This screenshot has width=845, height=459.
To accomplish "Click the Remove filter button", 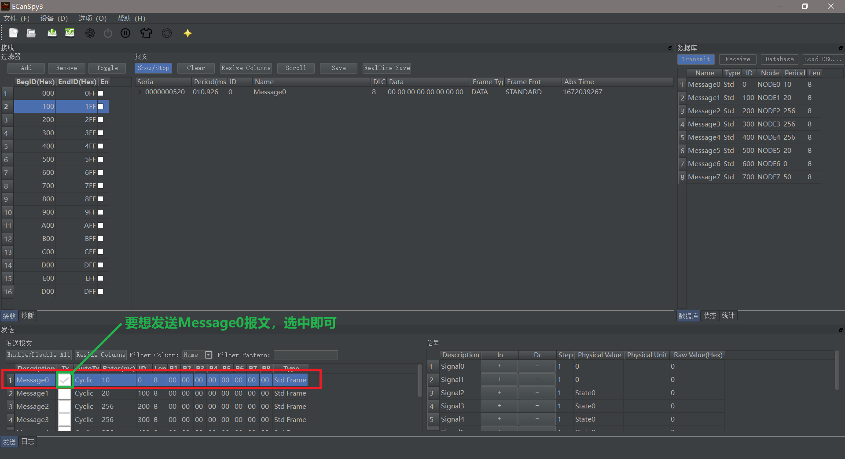I will [66, 68].
